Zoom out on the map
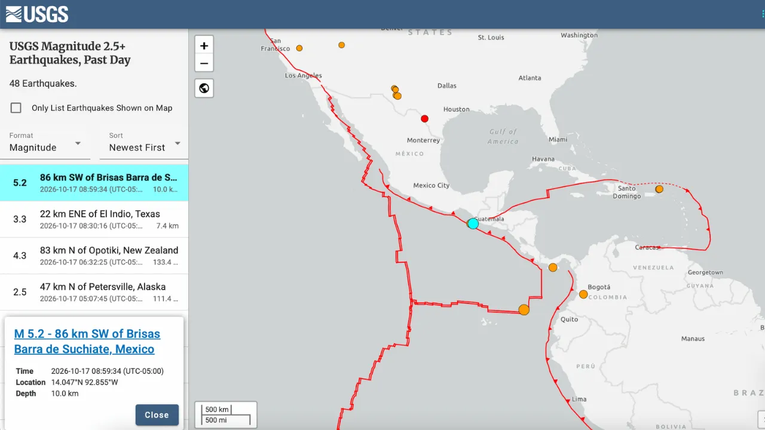The width and height of the screenshot is (765, 430). [x=204, y=63]
